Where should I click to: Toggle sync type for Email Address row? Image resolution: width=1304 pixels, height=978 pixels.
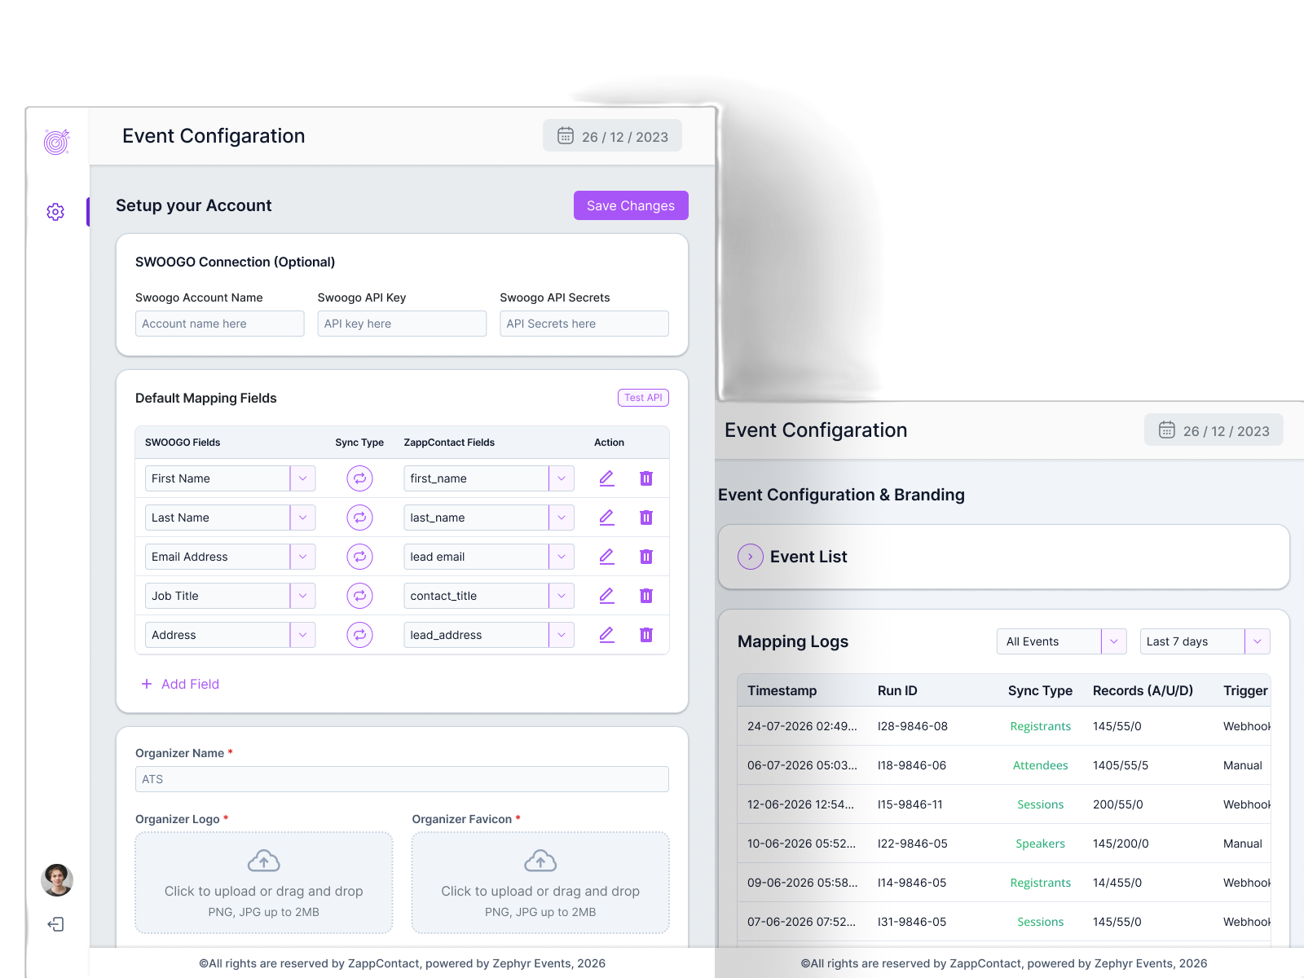click(x=359, y=557)
